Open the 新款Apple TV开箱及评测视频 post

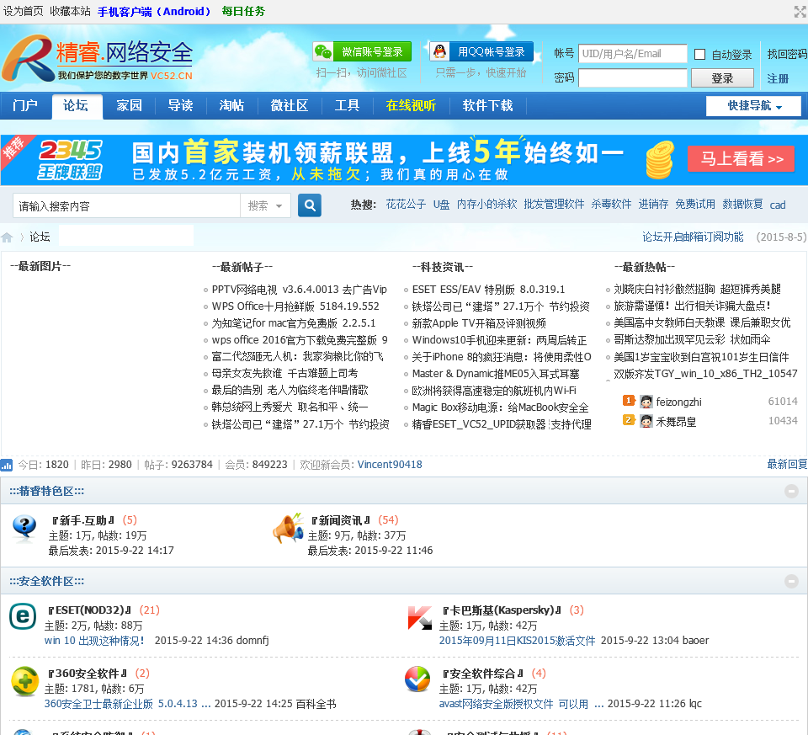(479, 323)
